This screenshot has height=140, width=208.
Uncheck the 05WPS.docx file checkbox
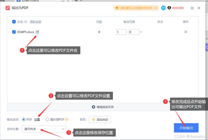click(x=14, y=32)
